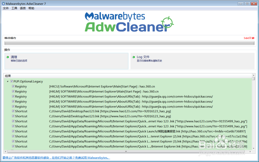Click the 等待操作 status text
The image size is (259, 162).
[10, 38]
